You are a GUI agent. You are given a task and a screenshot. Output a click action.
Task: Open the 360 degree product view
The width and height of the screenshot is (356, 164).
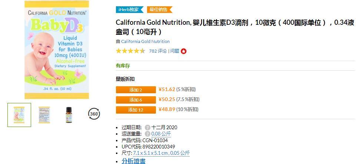point(94,114)
